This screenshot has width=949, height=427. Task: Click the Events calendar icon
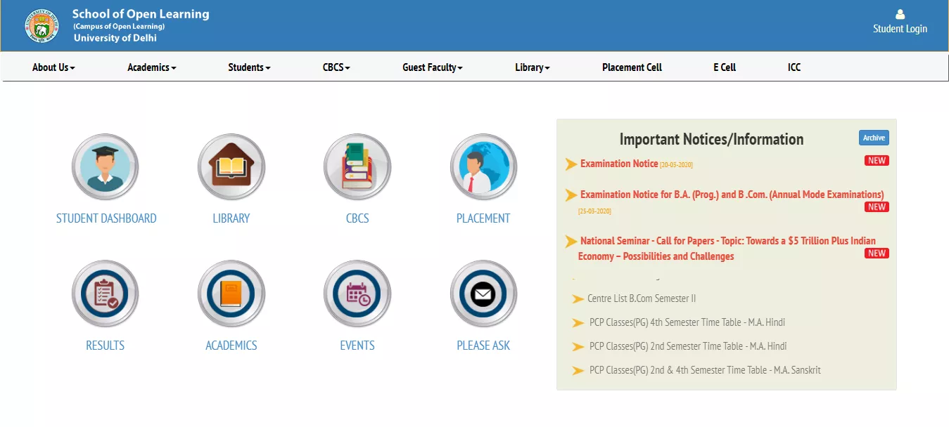coord(357,294)
